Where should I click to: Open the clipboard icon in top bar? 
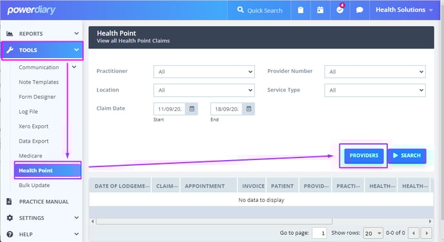(301, 10)
